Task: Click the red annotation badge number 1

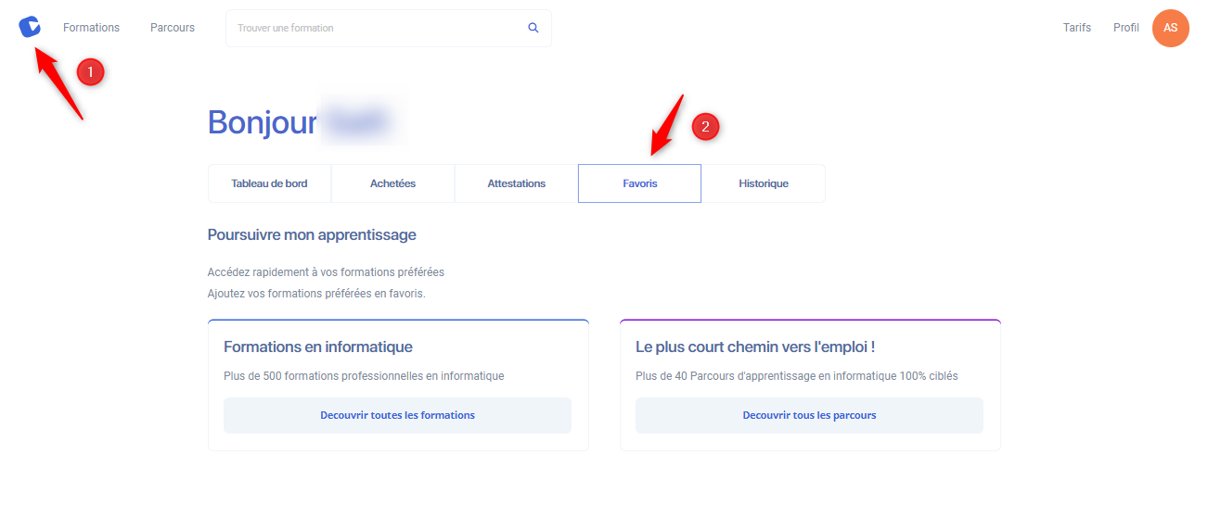Action: point(90,72)
